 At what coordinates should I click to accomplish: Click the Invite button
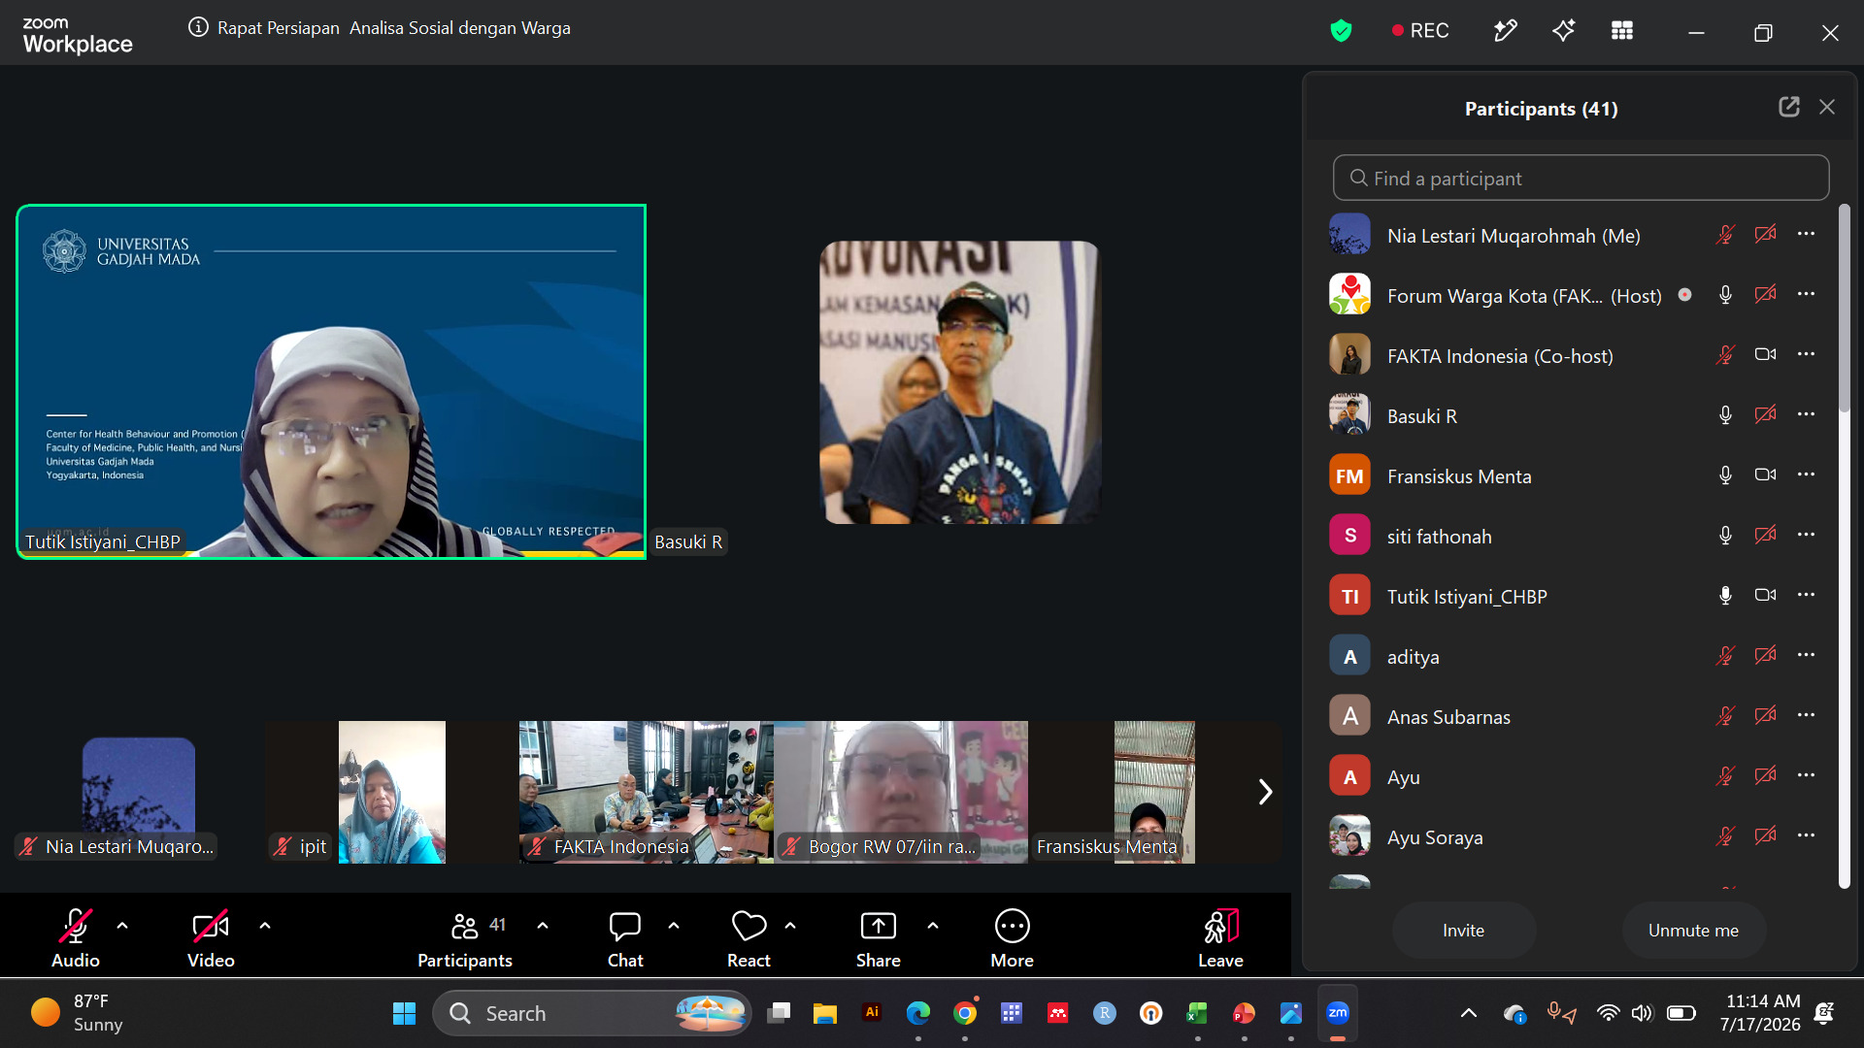pyautogui.click(x=1464, y=931)
